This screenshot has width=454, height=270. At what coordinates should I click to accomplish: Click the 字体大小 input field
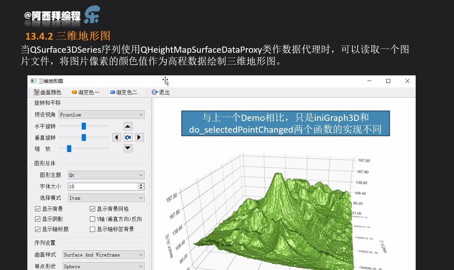(x=103, y=186)
